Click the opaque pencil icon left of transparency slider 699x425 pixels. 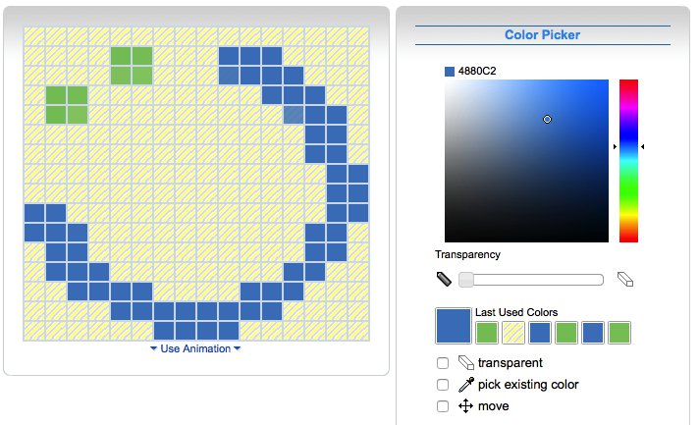point(444,280)
